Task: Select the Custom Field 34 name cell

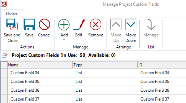Action: [x=40, y=73]
